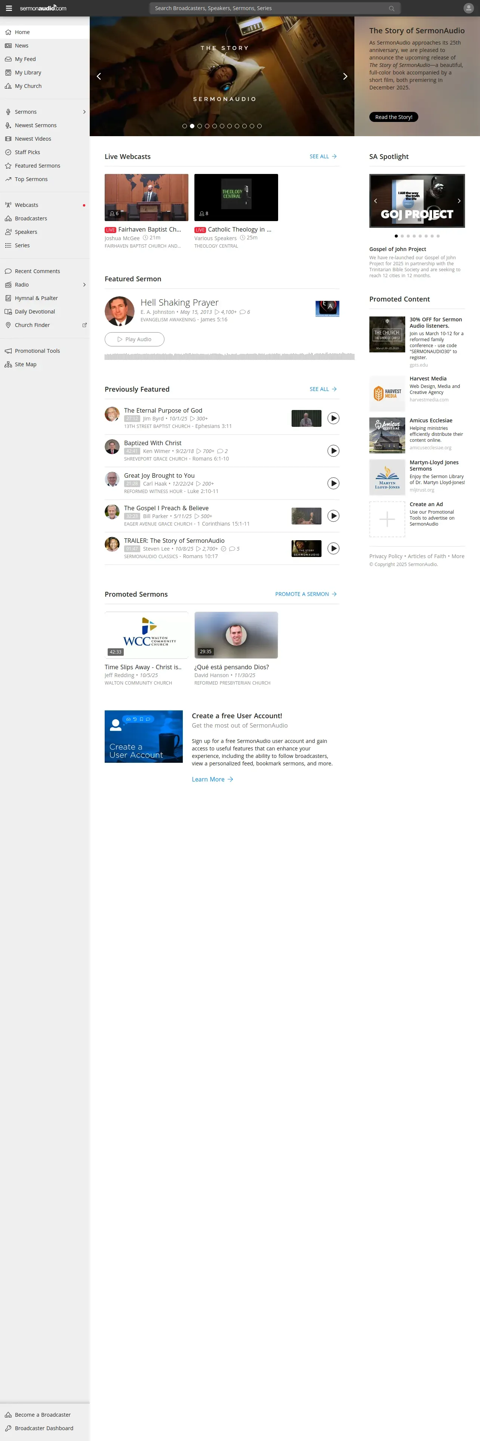
Task: Go to previous SA Spotlight slide
Action: click(x=375, y=201)
